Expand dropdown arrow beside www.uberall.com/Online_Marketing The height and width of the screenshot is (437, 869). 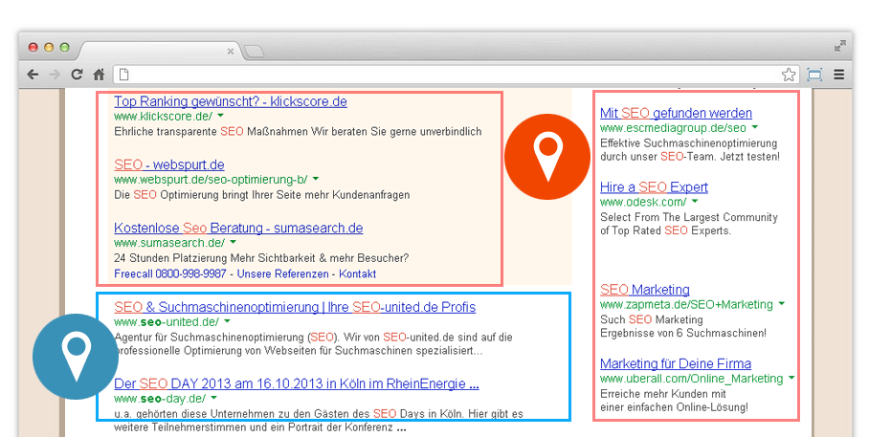[x=791, y=378]
